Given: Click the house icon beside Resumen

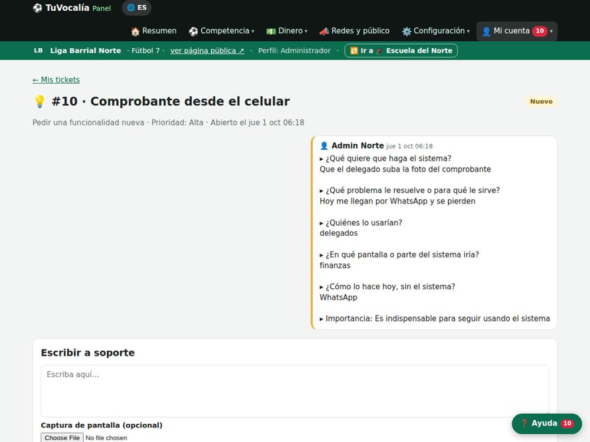Looking at the screenshot, I should point(136,31).
